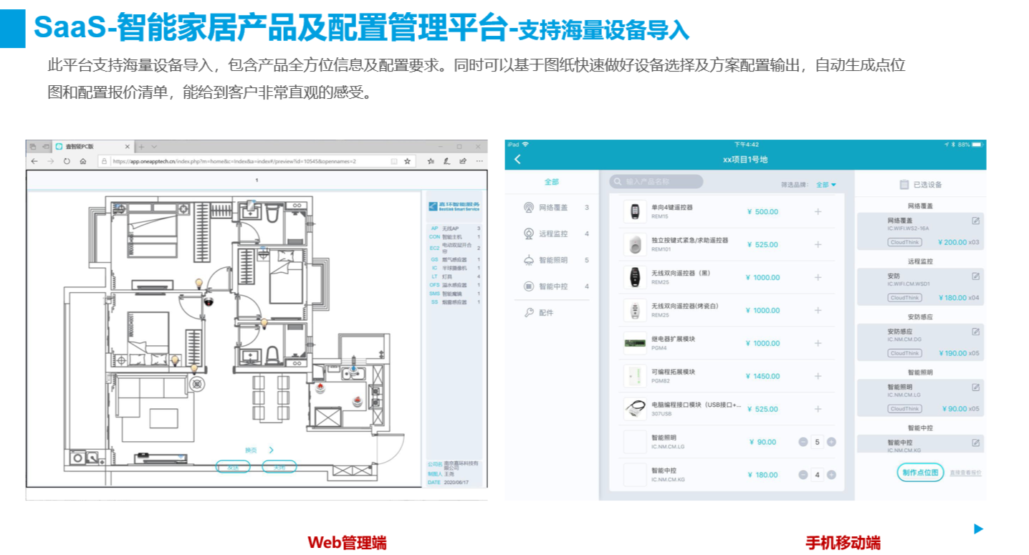
Task: Click the quantity field showing 4
Action: pyautogui.click(x=818, y=475)
